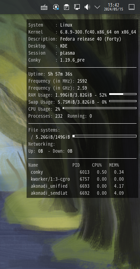The width and height of the screenshot is (140, 269).
Task: Click the 'kworker/1:3-cgro' process name
Action: (50, 179)
